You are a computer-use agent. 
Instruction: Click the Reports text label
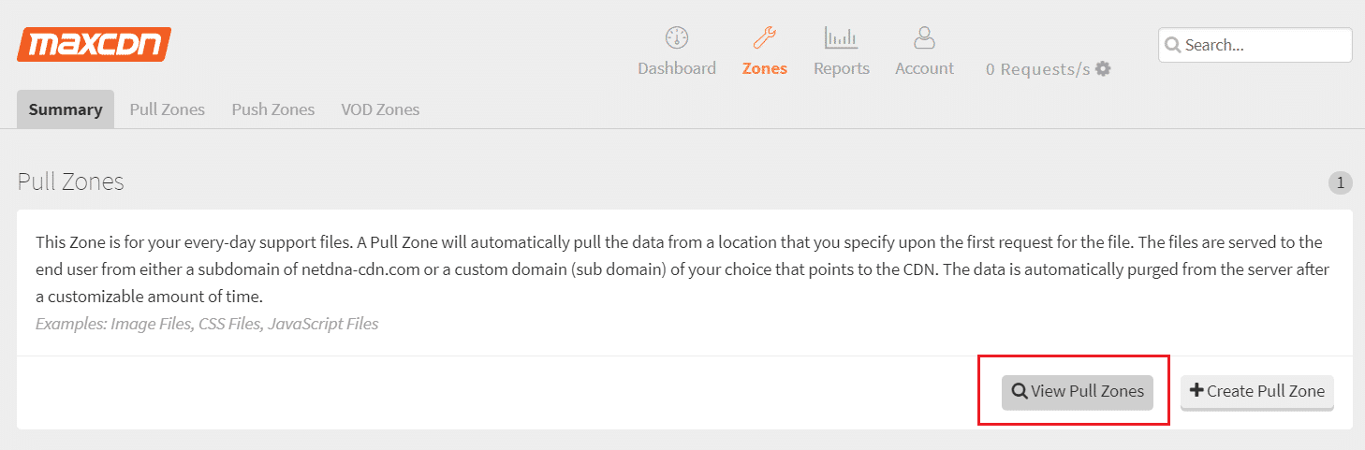tap(842, 68)
